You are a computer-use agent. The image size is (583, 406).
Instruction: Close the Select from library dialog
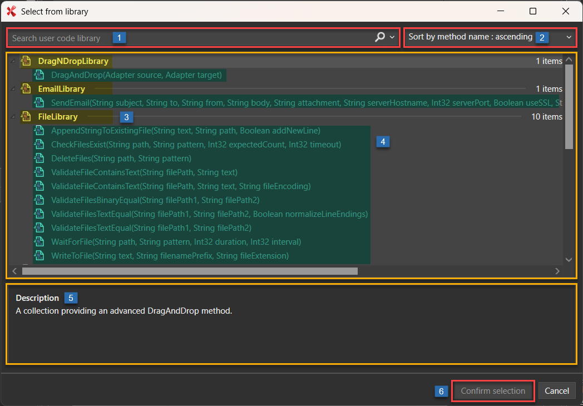coord(566,12)
